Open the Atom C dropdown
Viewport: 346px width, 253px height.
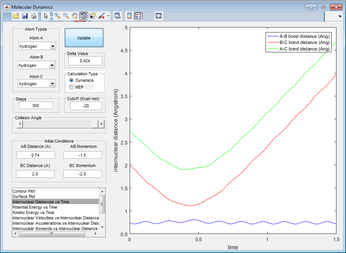pyautogui.click(x=52, y=84)
